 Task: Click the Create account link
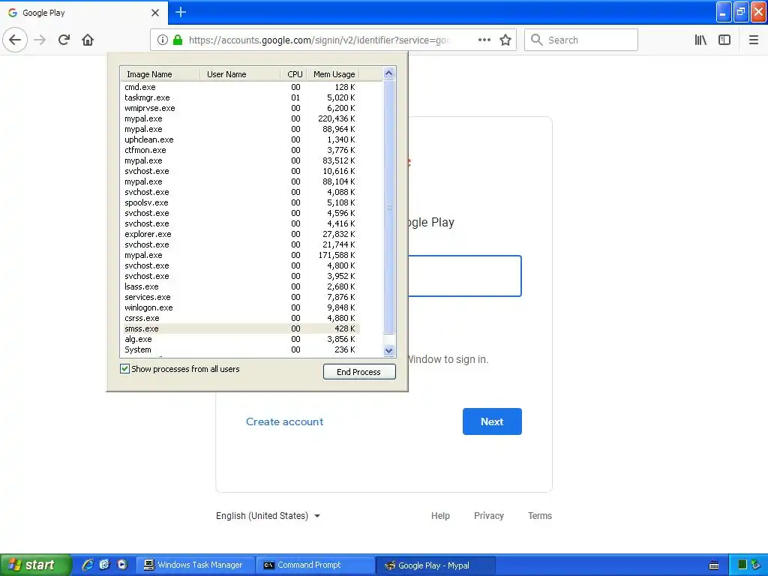[284, 421]
